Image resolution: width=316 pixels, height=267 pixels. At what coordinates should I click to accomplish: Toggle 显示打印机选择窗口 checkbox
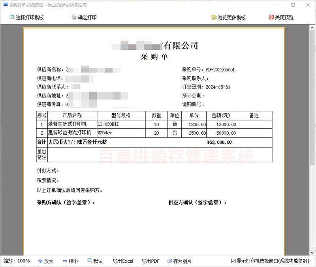233,261
